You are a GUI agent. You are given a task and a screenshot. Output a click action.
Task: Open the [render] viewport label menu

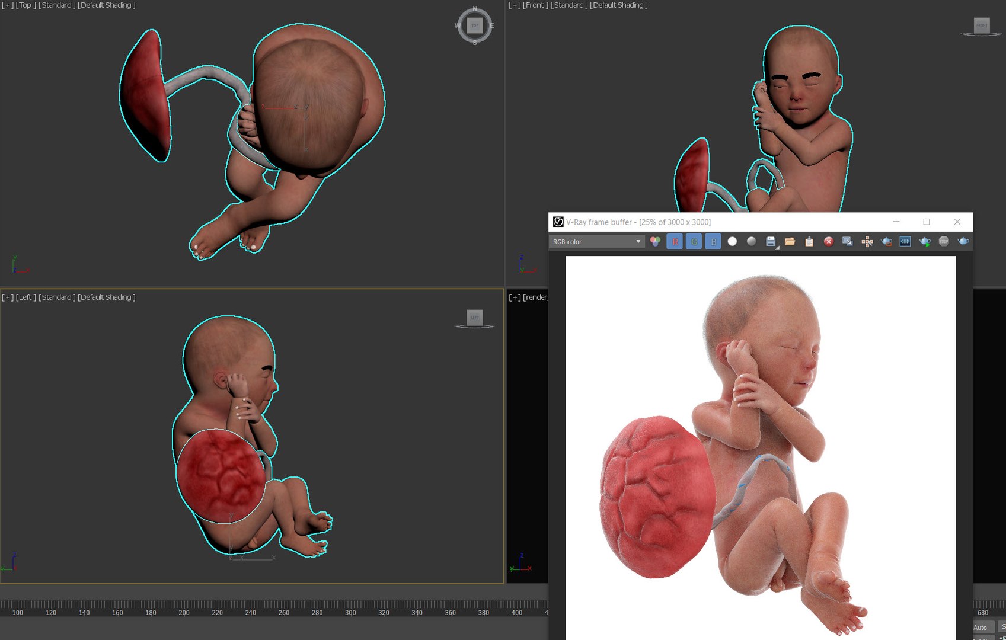[x=535, y=297]
